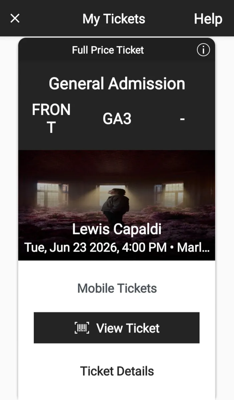Select the GA3 row value
The image size is (234, 400).
tap(117, 119)
